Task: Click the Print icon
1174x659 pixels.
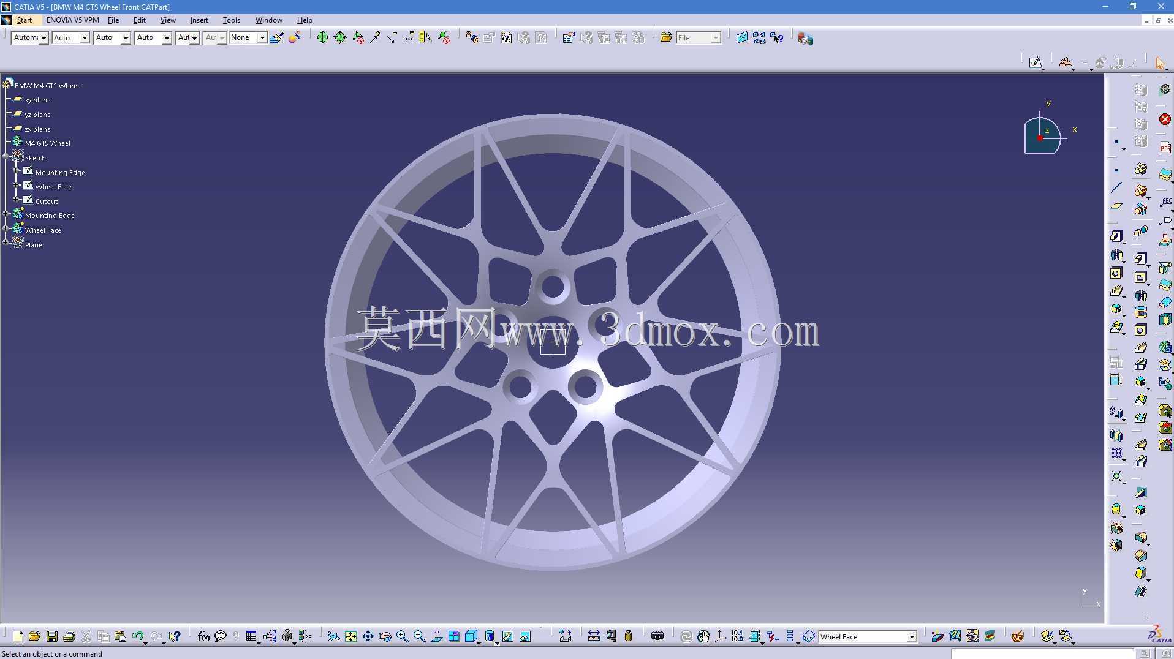Action: pyautogui.click(x=69, y=636)
